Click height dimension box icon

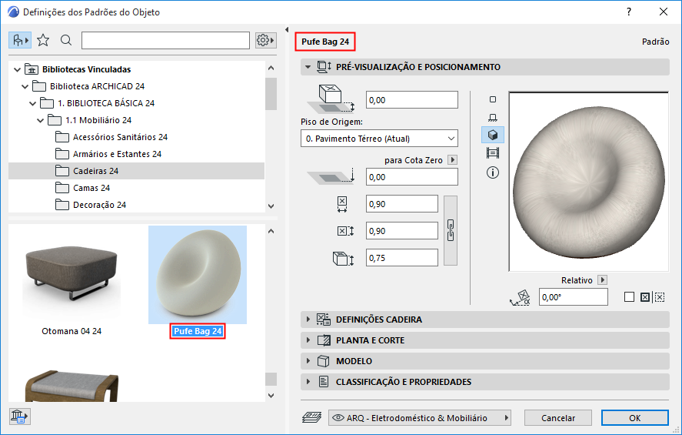(x=343, y=258)
